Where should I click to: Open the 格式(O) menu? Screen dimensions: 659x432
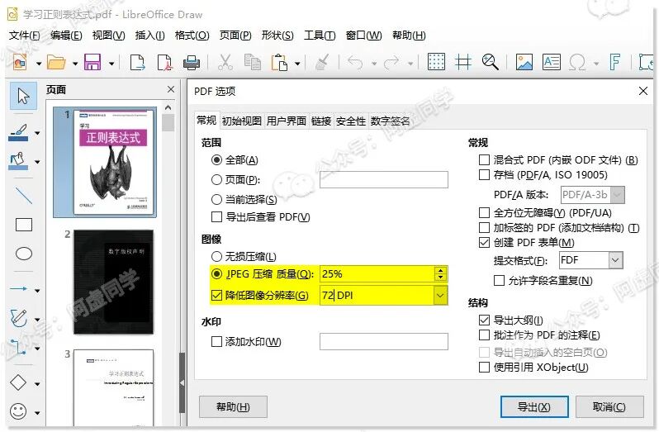192,36
